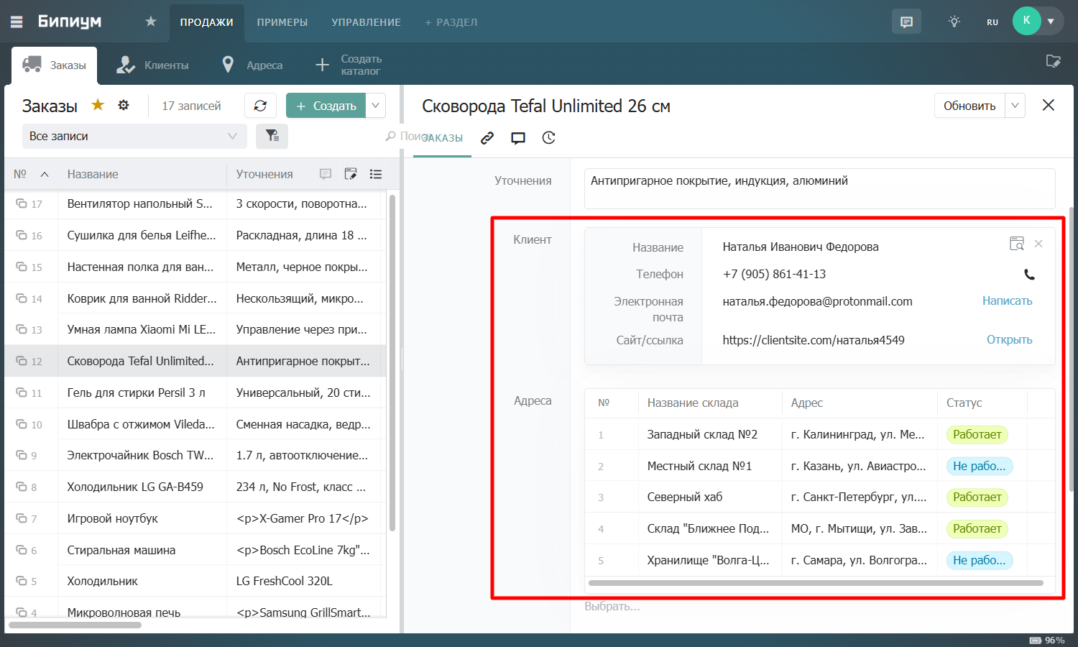Viewport: 1078px width, 647px height.
Task: Select the ЗАКАЗЫ record tab
Action: (x=443, y=138)
